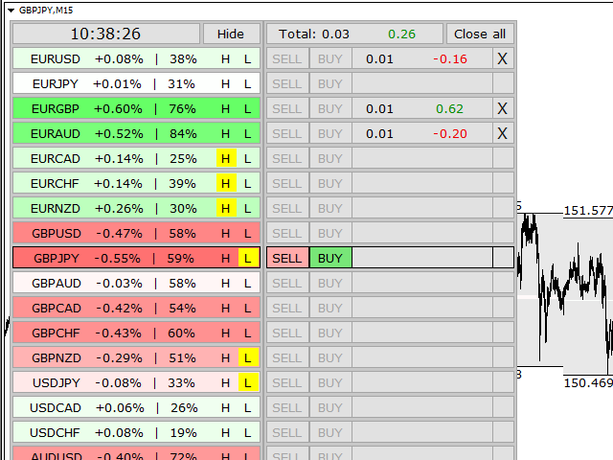Screen dimensions: 613x460
Task: Close the EURUSD position with X
Action: point(503,58)
